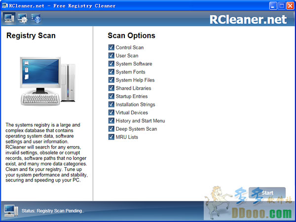Uncheck System Help Files
296x222 pixels.
111,80
